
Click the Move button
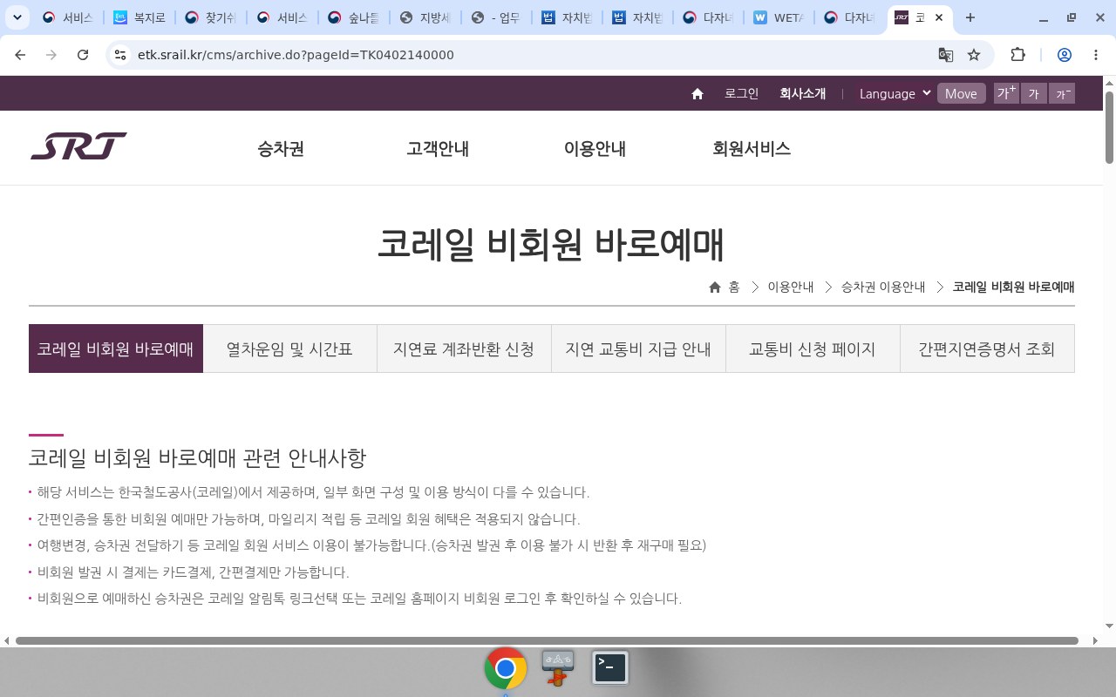click(961, 94)
